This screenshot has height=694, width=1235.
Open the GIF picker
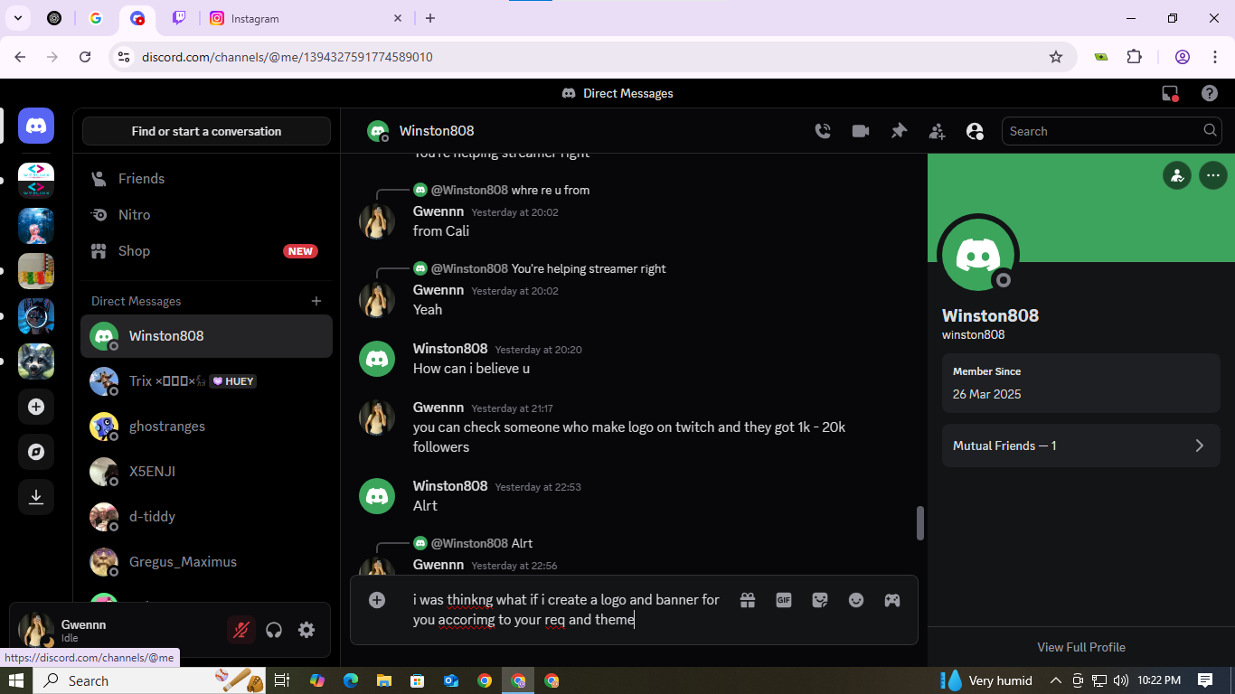click(x=783, y=600)
